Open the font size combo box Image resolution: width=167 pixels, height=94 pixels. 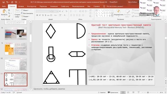(55, 11)
